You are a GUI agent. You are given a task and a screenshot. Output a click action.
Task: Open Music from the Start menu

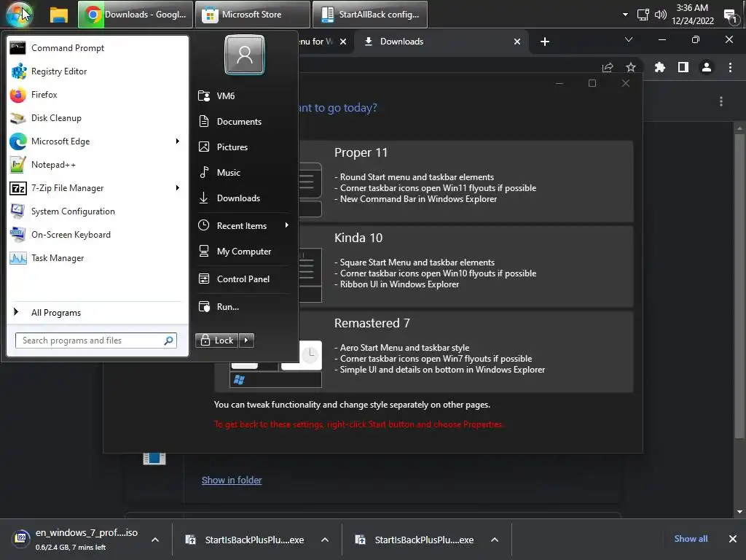(243, 172)
